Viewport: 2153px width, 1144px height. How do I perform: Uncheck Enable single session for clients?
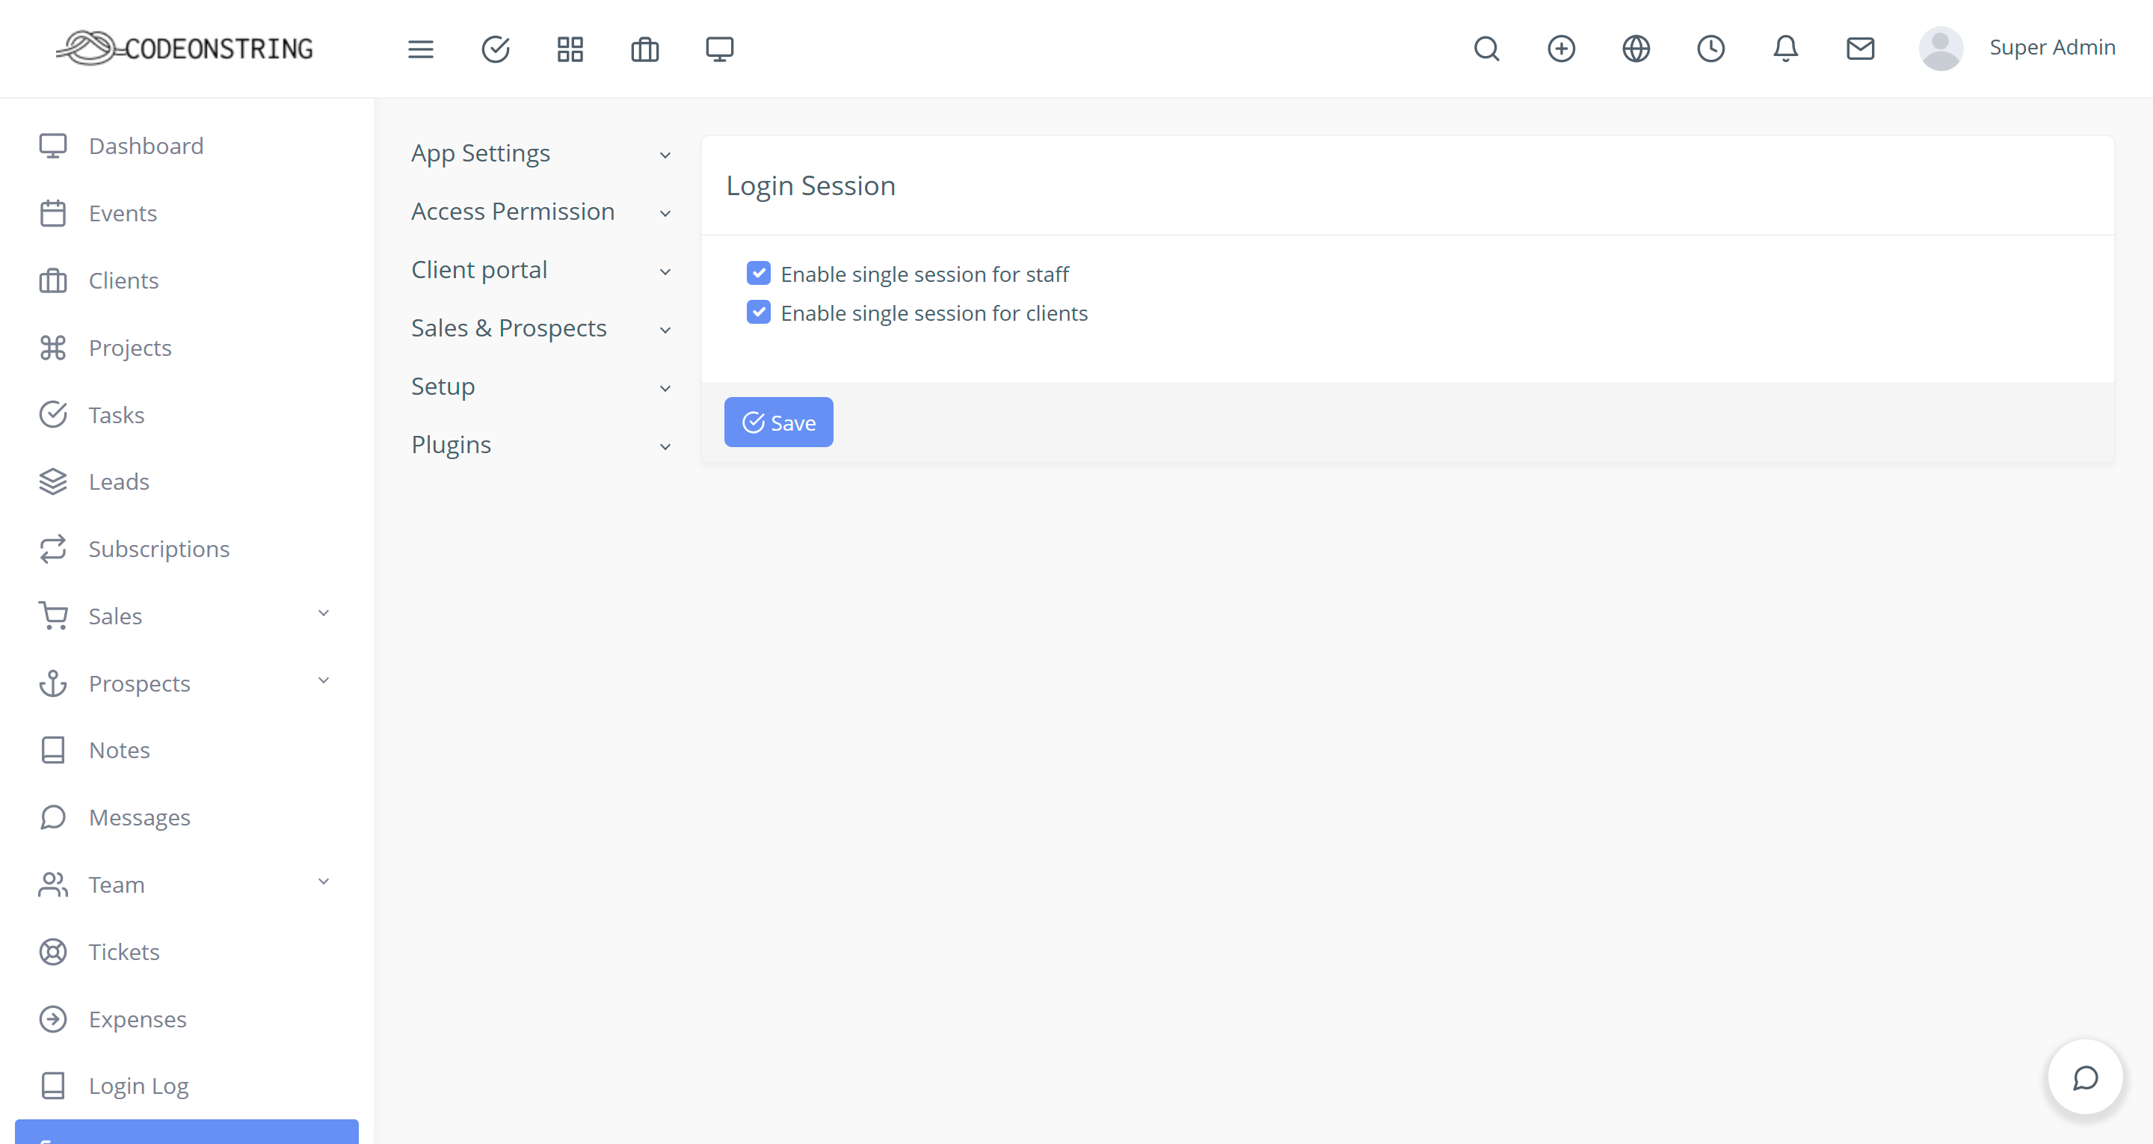point(758,313)
